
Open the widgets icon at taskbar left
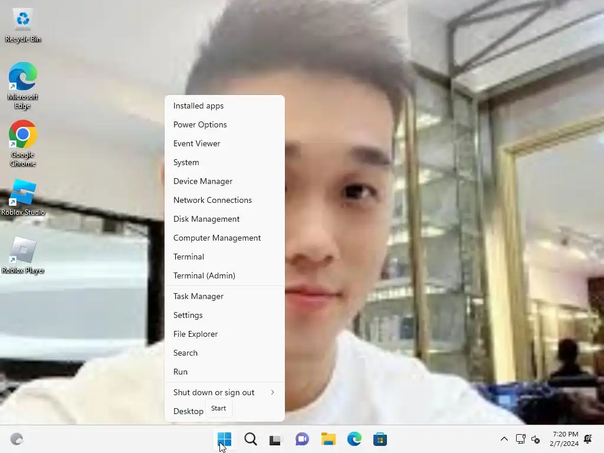(x=17, y=439)
